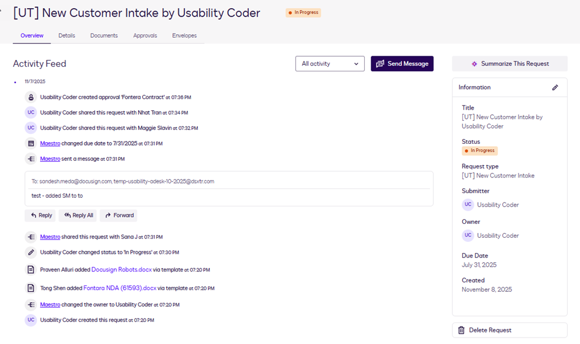
Task: Open the All activity filter dropdown
Action: click(329, 64)
